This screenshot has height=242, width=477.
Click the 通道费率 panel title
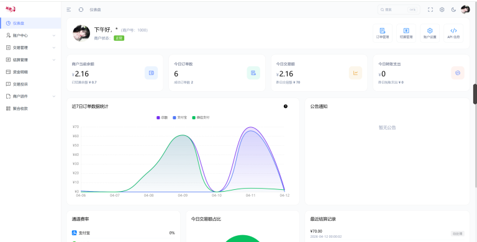(x=80, y=219)
